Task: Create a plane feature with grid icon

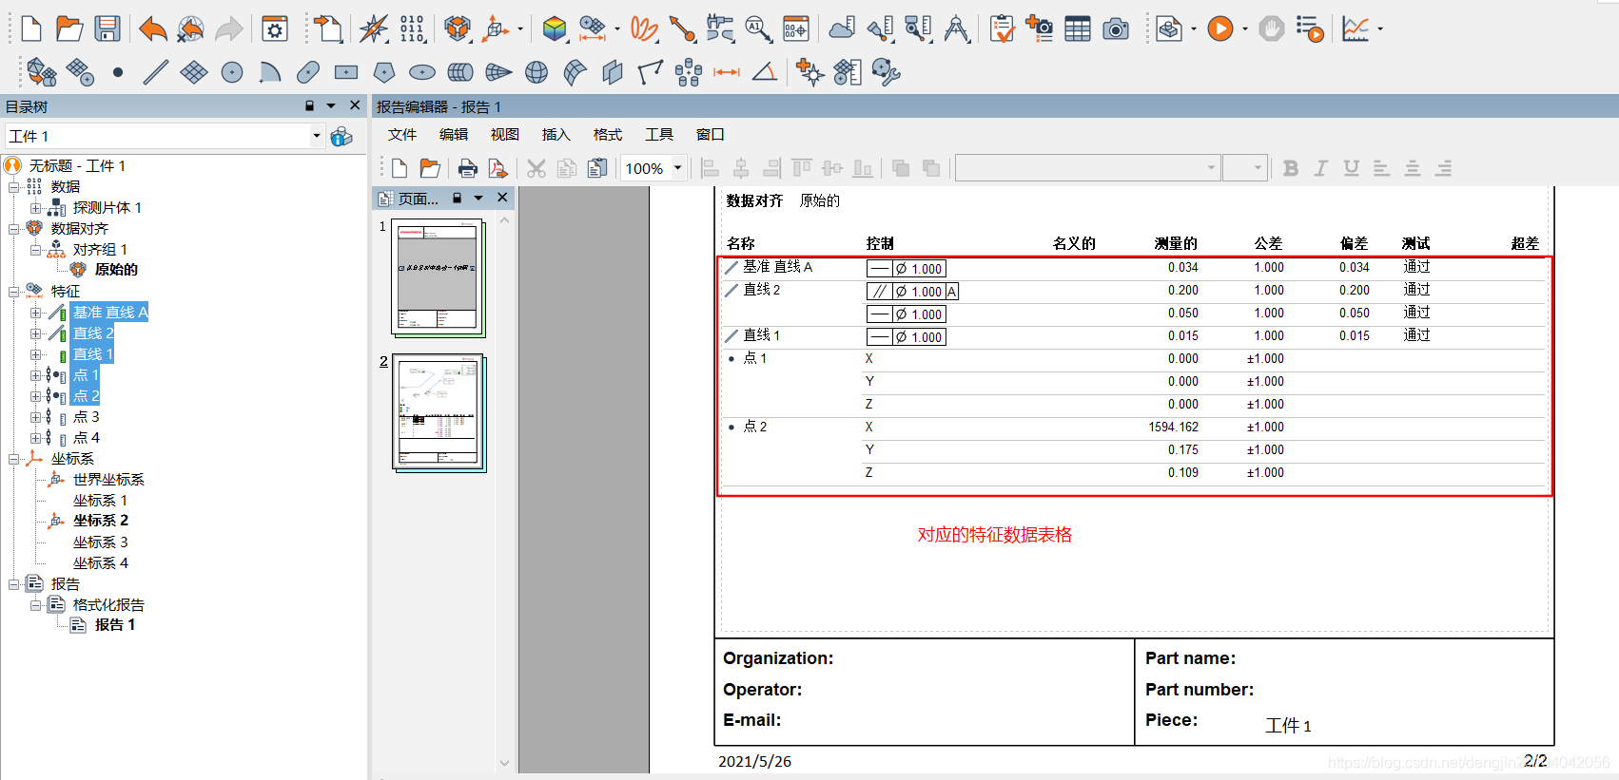Action: (x=194, y=72)
